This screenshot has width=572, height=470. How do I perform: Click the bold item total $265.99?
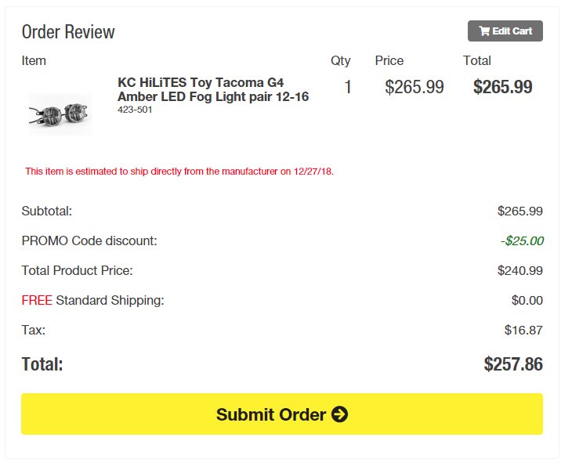click(x=503, y=87)
